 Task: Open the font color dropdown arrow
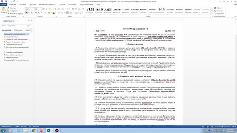click(55, 13)
